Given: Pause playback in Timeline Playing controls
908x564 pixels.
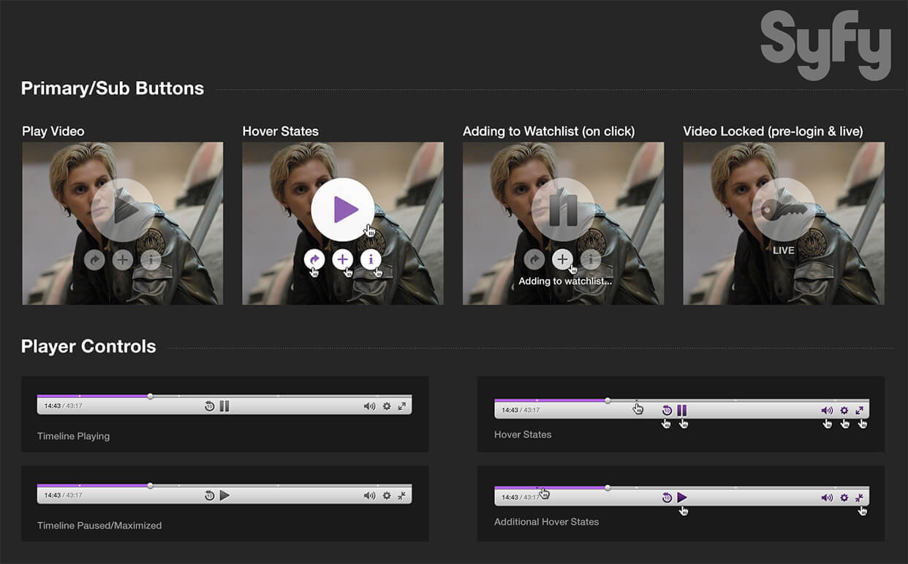Looking at the screenshot, I should (224, 405).
